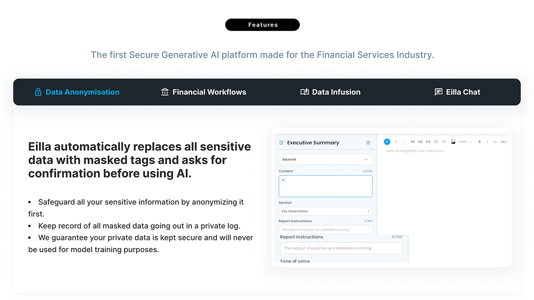Click the link icon in editor toolbar
Screen dimensions: 534x300
tap(495, 142)
